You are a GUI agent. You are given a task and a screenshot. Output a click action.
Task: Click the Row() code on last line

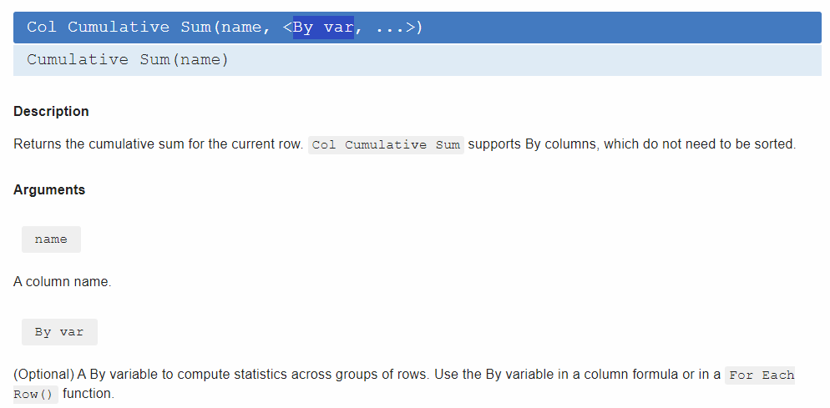[33, 394]
